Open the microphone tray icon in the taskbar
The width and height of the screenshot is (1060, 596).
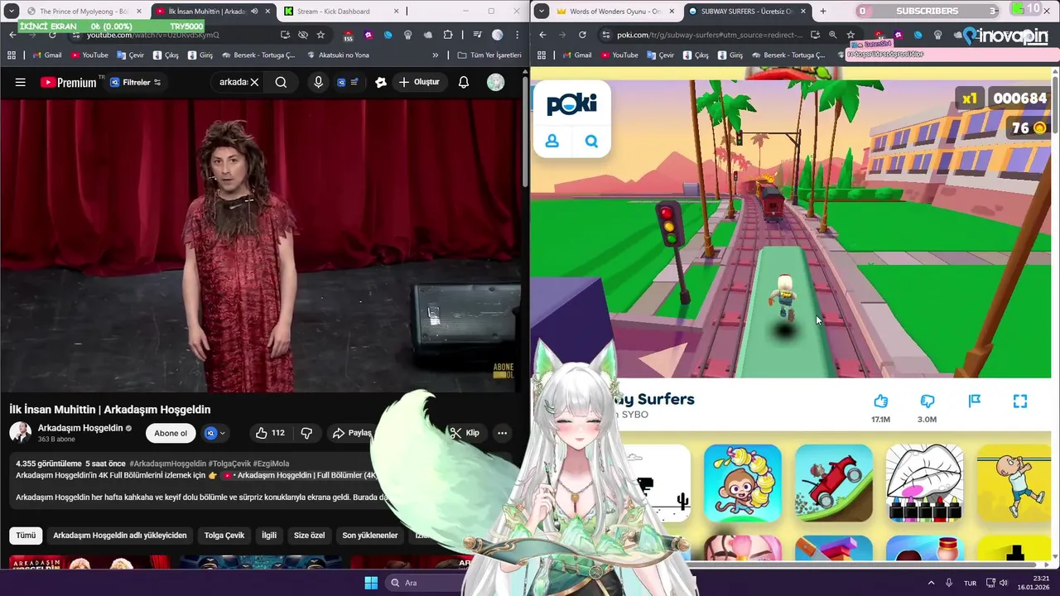[949, 583]
